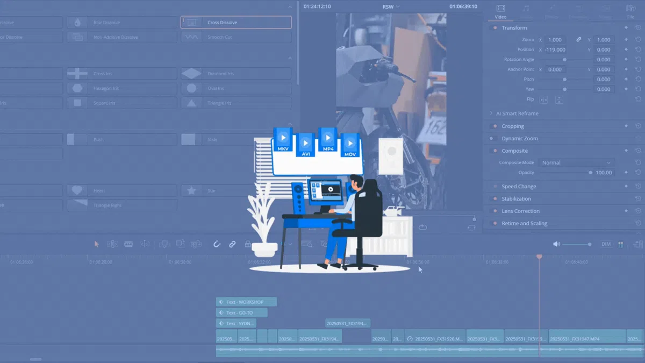Toggle timeline Snapping magnet icon
Screen dimensions: 645x363
point(217,244)
